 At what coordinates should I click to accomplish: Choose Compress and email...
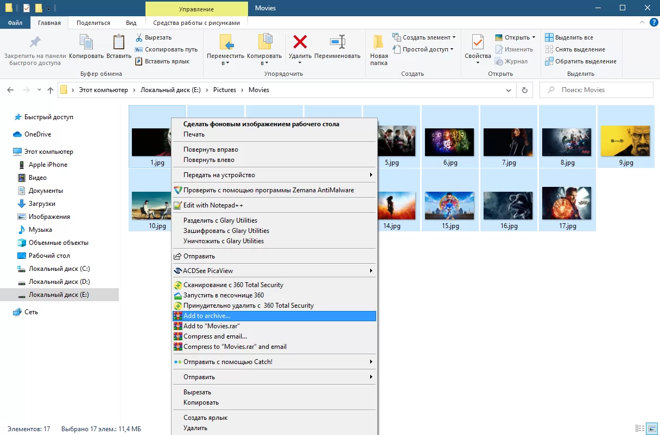[x=274, y=336]
